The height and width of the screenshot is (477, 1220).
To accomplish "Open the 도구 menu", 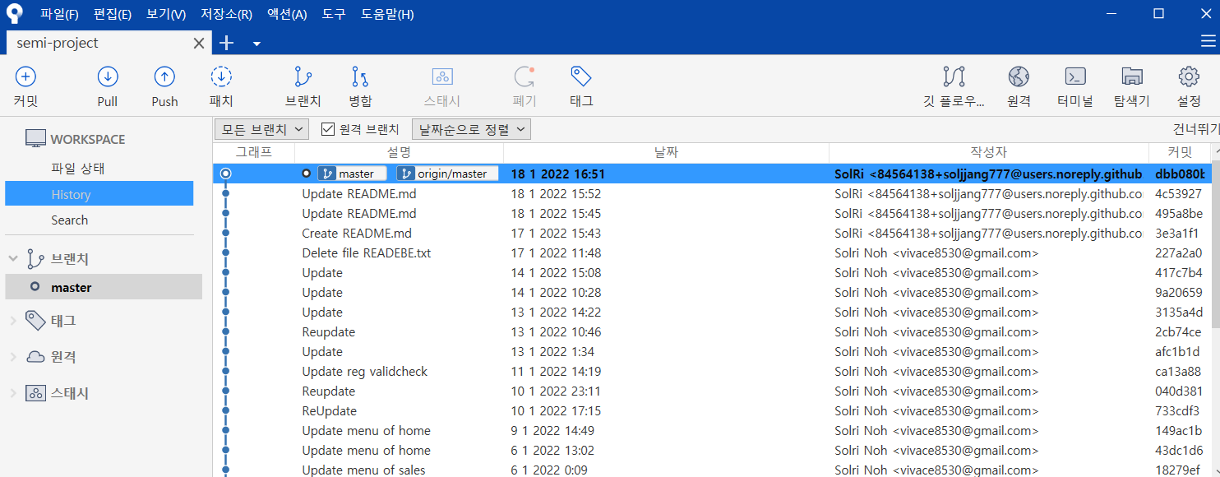I will pyautogui.click(x=334, y=14).
